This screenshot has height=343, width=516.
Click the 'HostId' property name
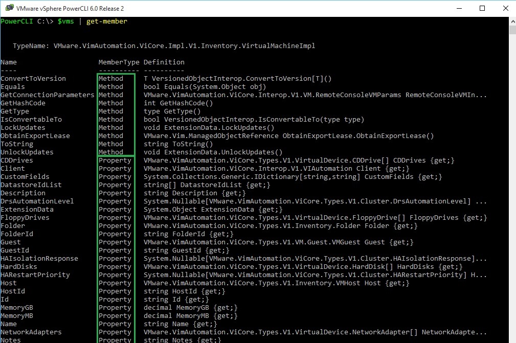(13, 291)
